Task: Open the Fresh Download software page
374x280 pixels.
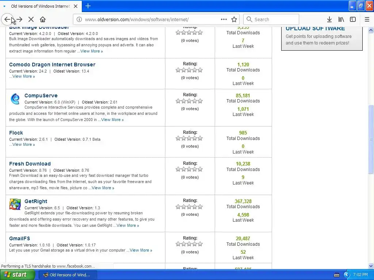Action: (x=30, y=164)
